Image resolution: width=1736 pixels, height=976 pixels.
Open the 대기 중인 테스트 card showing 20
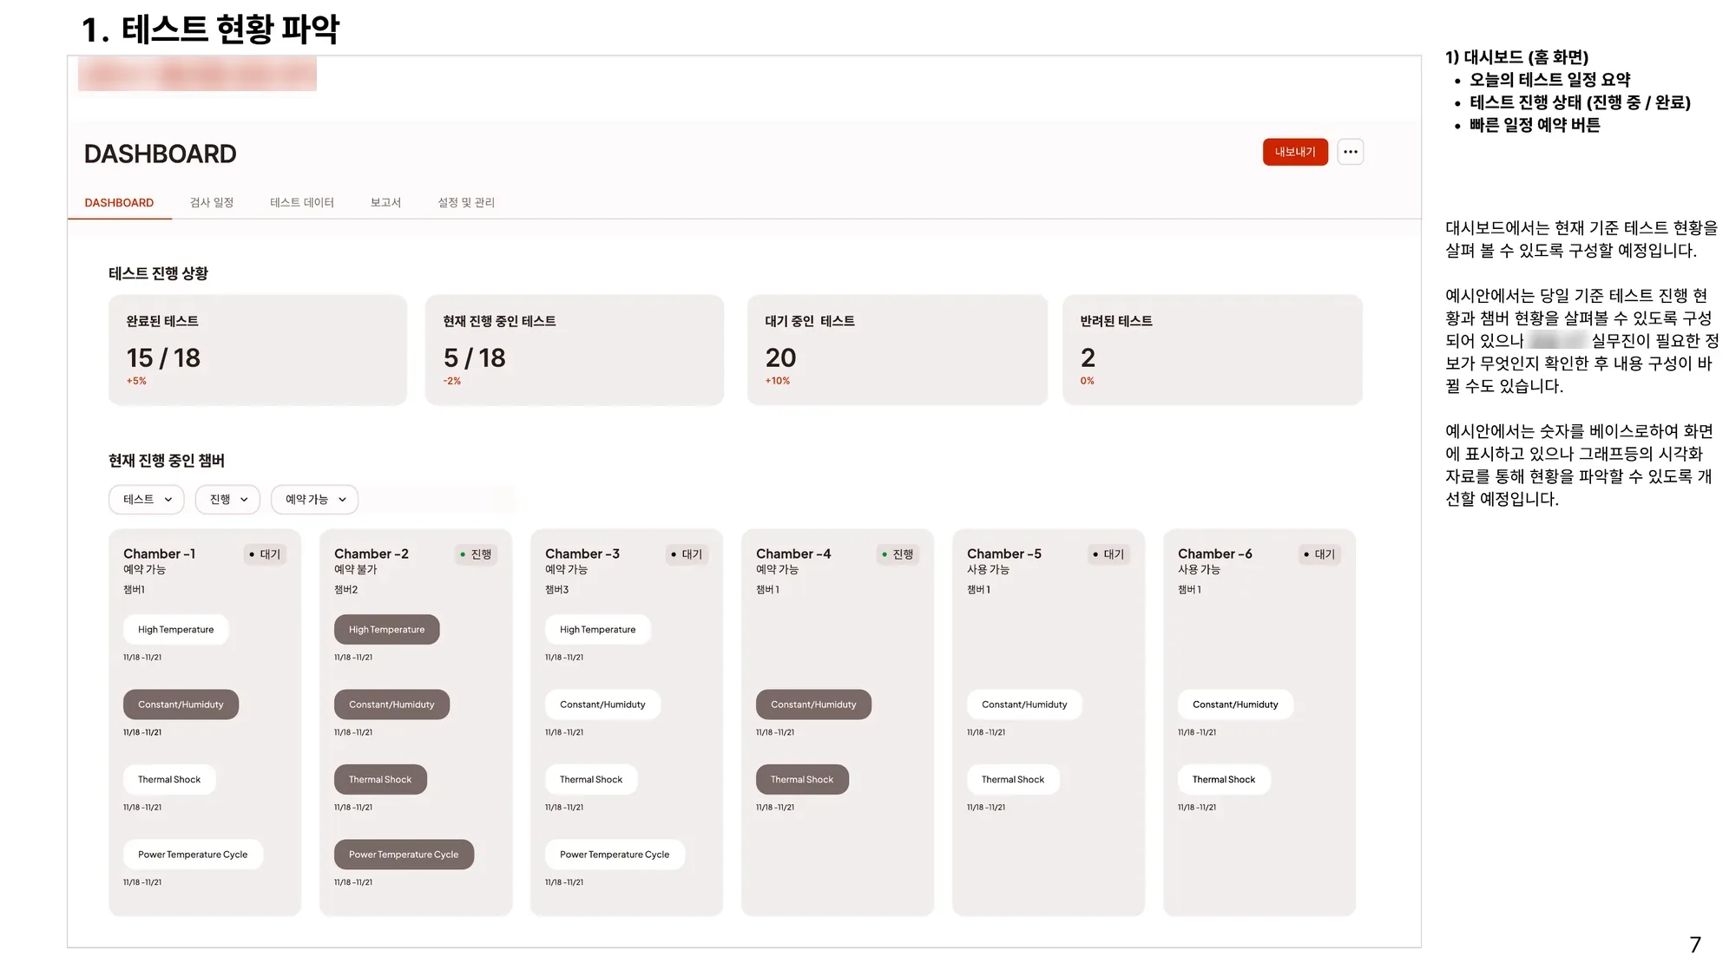(898, 350)
